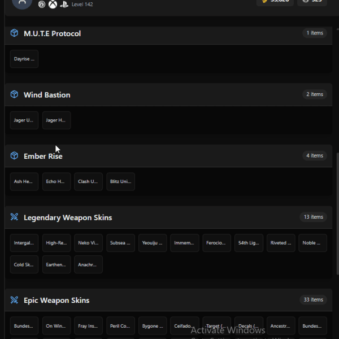Screen dimensions: 339x339
Task: Click the Ubisoft platform icon
Action: tap(42, 5)
